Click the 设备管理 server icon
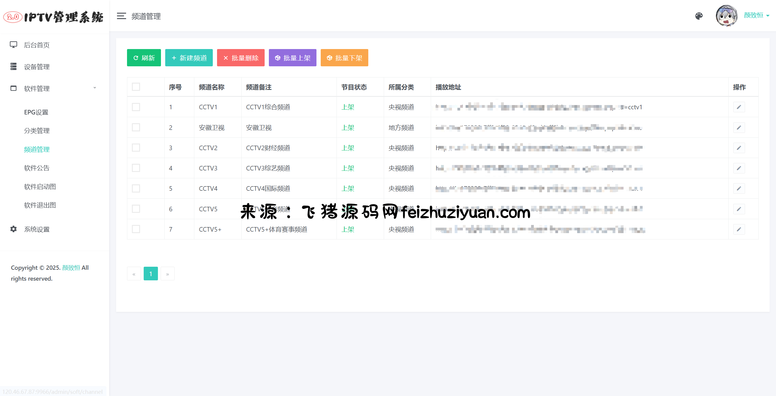Image resolution: width=776 pixels, height=396 pixels. [13, 67]
